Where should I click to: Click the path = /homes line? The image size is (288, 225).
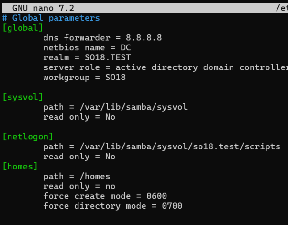77,176
